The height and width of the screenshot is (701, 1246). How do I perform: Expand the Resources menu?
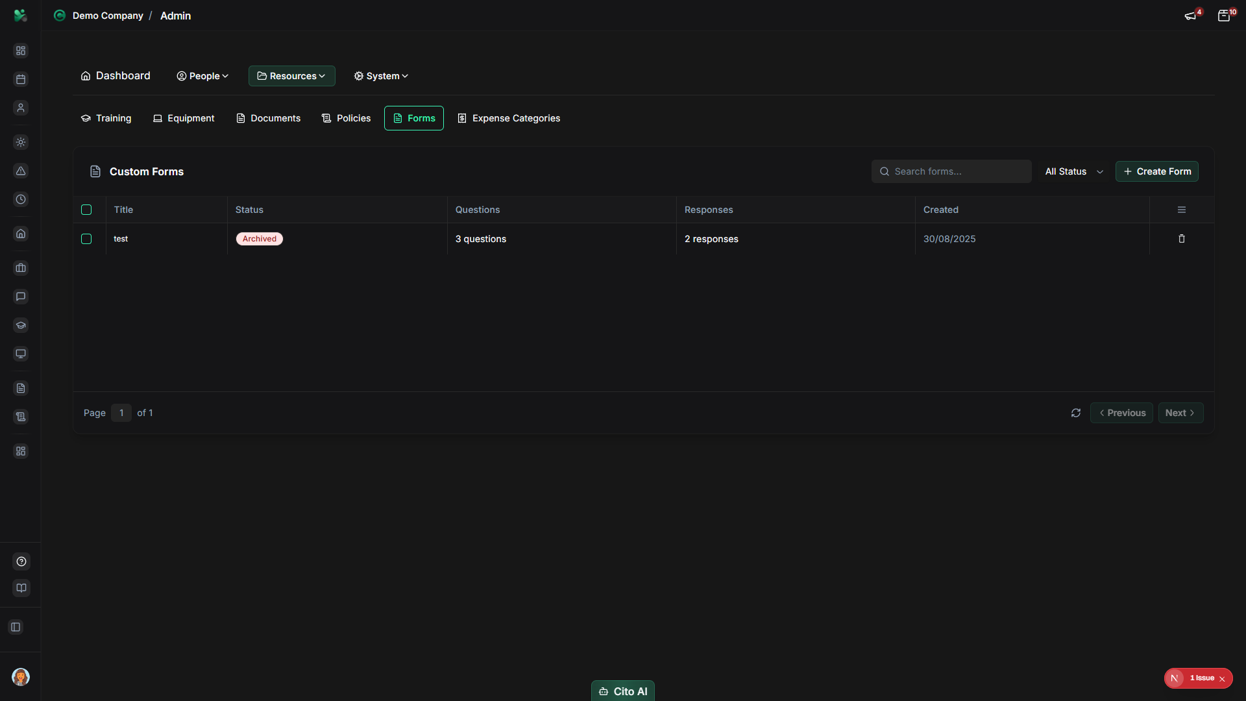tap(291, 76)
